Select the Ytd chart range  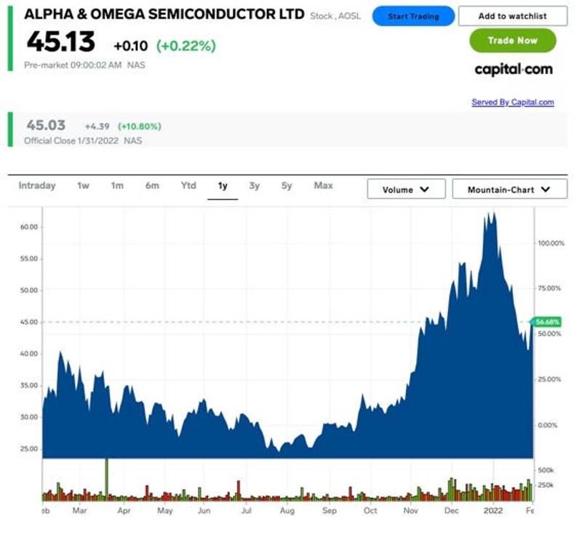click(188, 185)
